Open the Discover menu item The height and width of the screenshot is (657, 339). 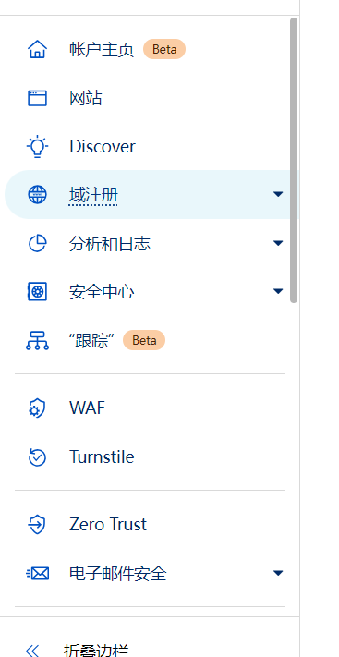click(x=149, y=146)
